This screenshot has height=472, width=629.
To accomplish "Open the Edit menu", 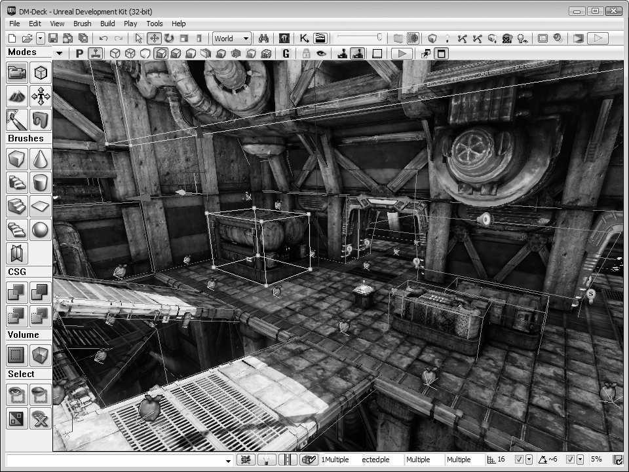I will pos(35,24).
